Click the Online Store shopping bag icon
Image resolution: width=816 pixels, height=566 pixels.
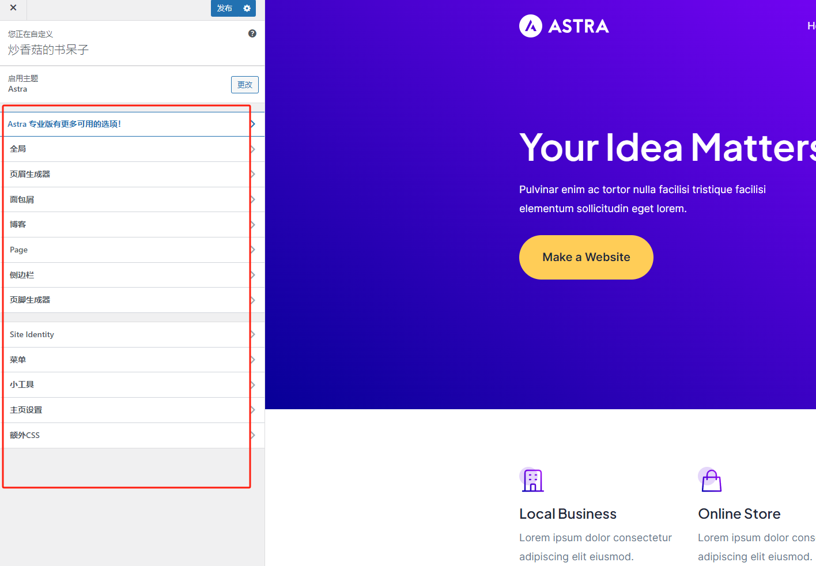click(711, 480)
